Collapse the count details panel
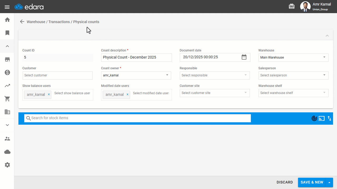The image size is (337, 189). pyautogui.click(x=327, y=36)
